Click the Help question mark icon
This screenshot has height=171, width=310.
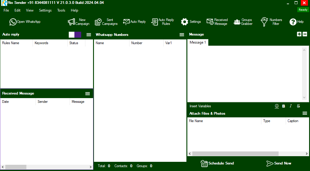293,22
